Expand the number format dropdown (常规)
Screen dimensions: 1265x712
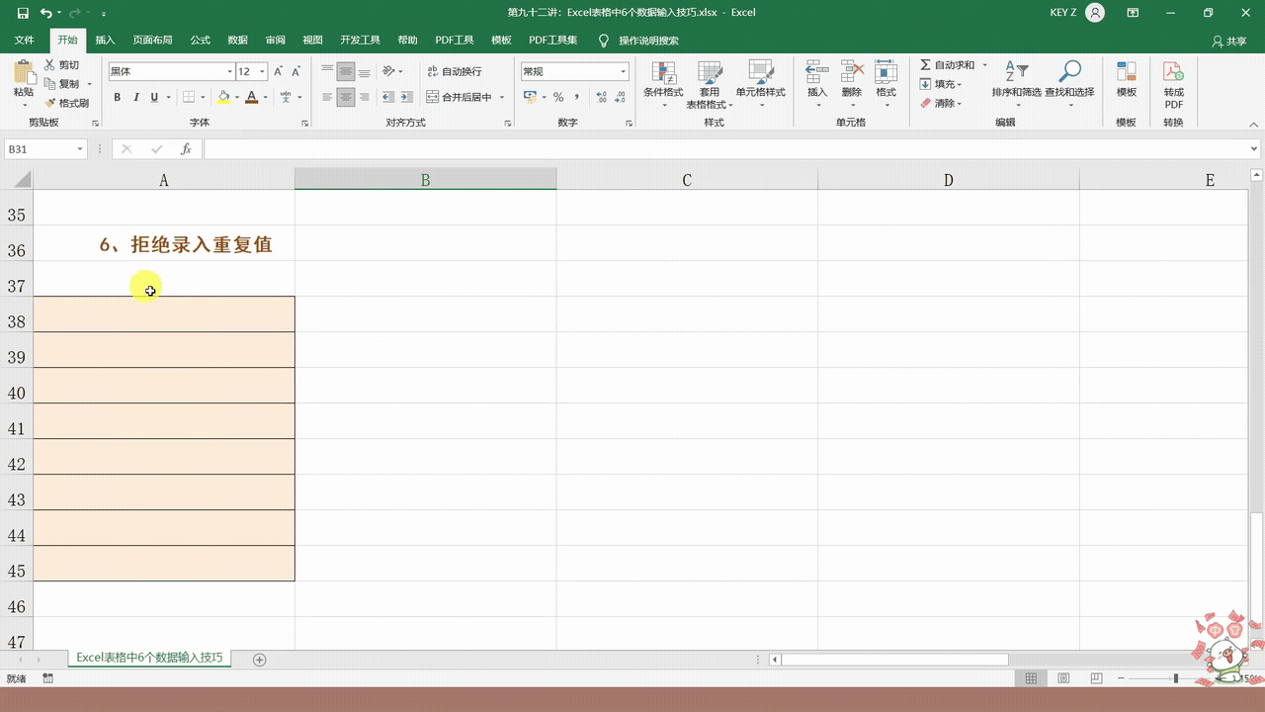coord(623,71)
